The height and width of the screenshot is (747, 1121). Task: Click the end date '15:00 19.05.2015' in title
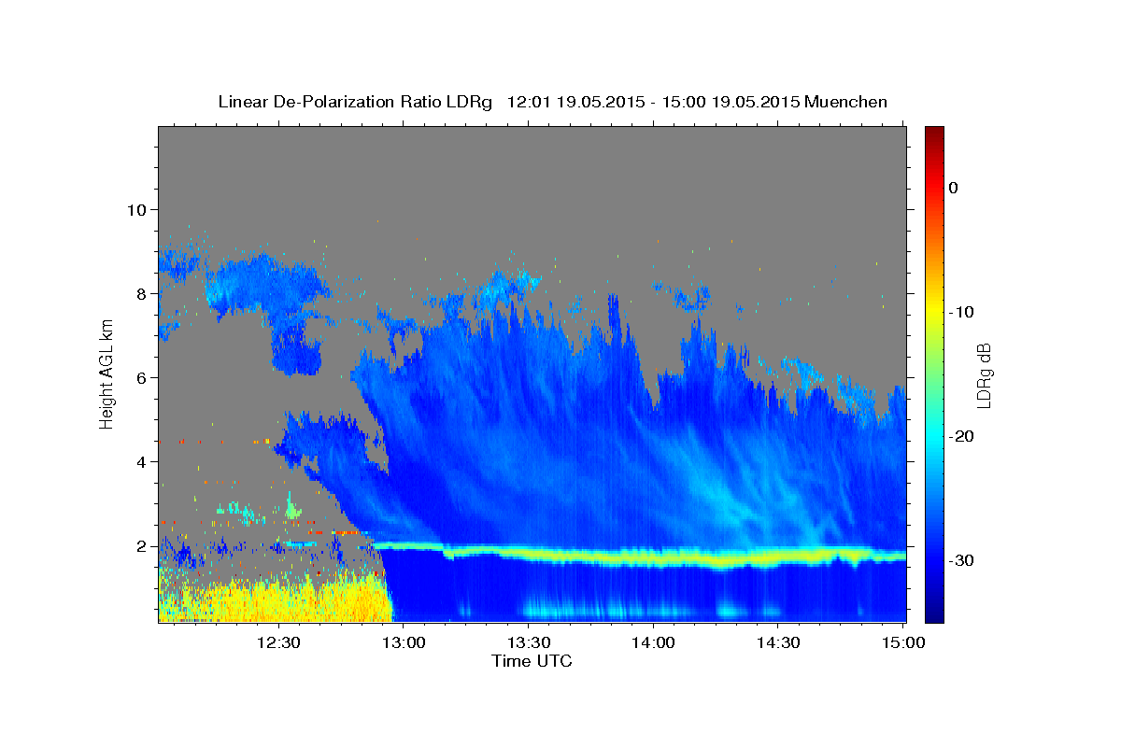[x=731, y=102]
